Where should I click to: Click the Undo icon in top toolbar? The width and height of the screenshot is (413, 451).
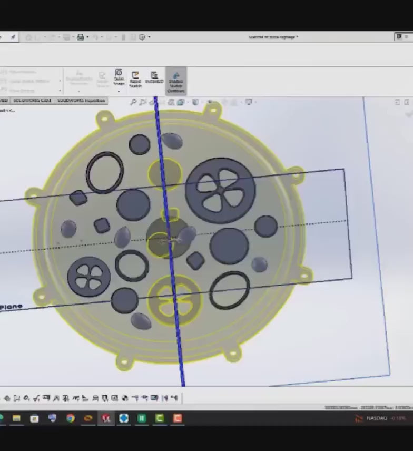(95, 37)
